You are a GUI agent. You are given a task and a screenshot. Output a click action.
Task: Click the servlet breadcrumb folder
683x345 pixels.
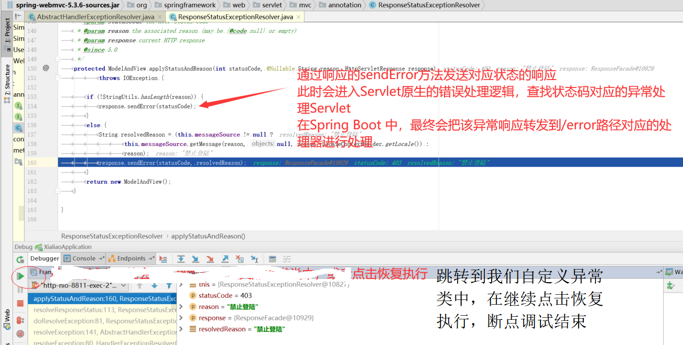(268, 5)
